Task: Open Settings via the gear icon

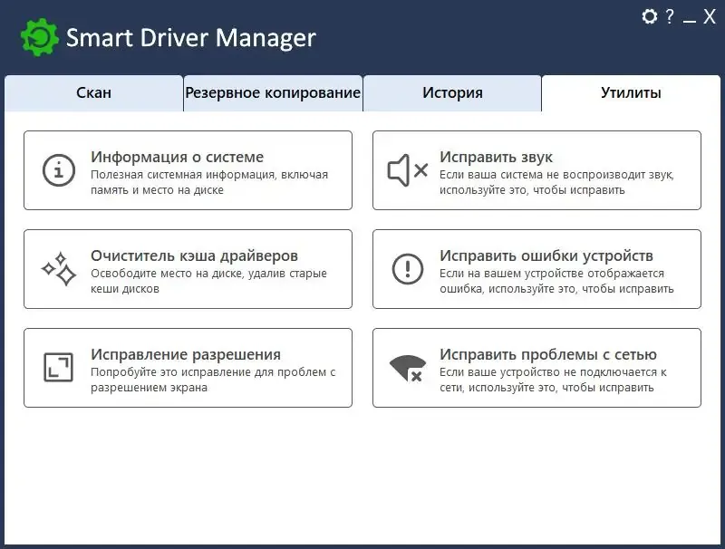Action: (649, 16)
